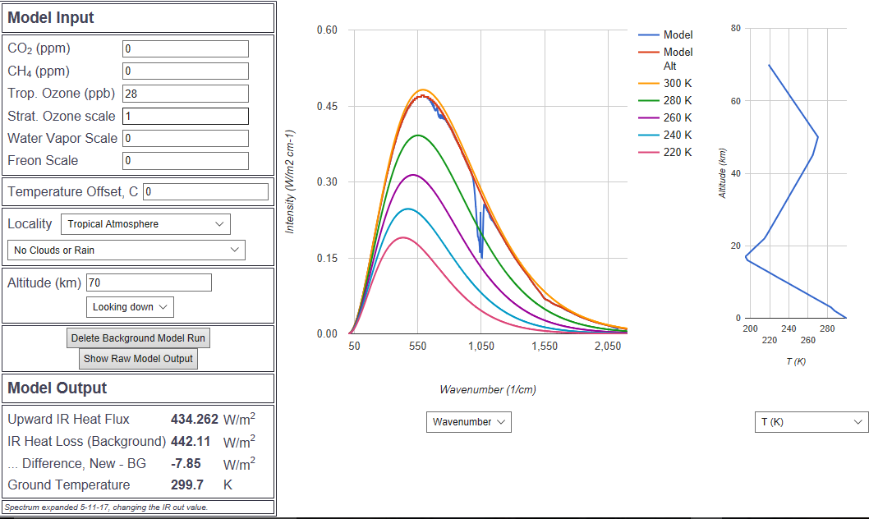Click the Water Vapor Scale input
The height and width of the screenshot is (519, 869).
coord(185,138)
